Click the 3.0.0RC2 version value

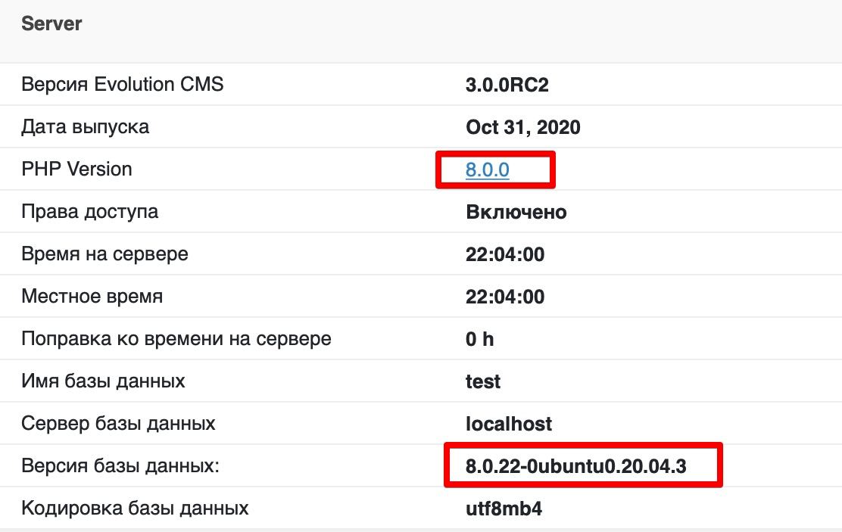pos(507,85)
